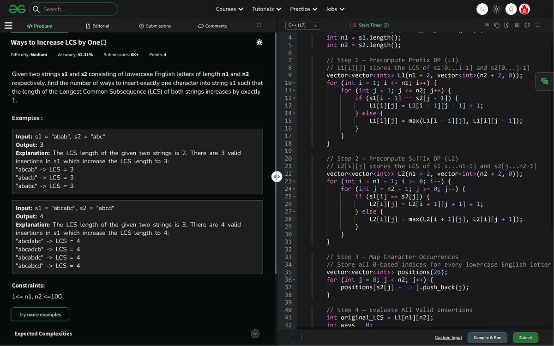Image resolution: width=554 pixels, height=346 pixels.
Task: Click the import/export code icon
Action: pyautogui.click(x=507, y=25)
